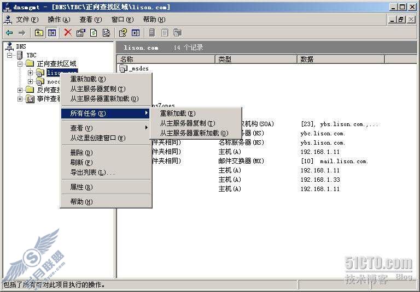Restore the inner MDI child window
The width and height of the screenshot is (420, 292).
click(401, 20)
